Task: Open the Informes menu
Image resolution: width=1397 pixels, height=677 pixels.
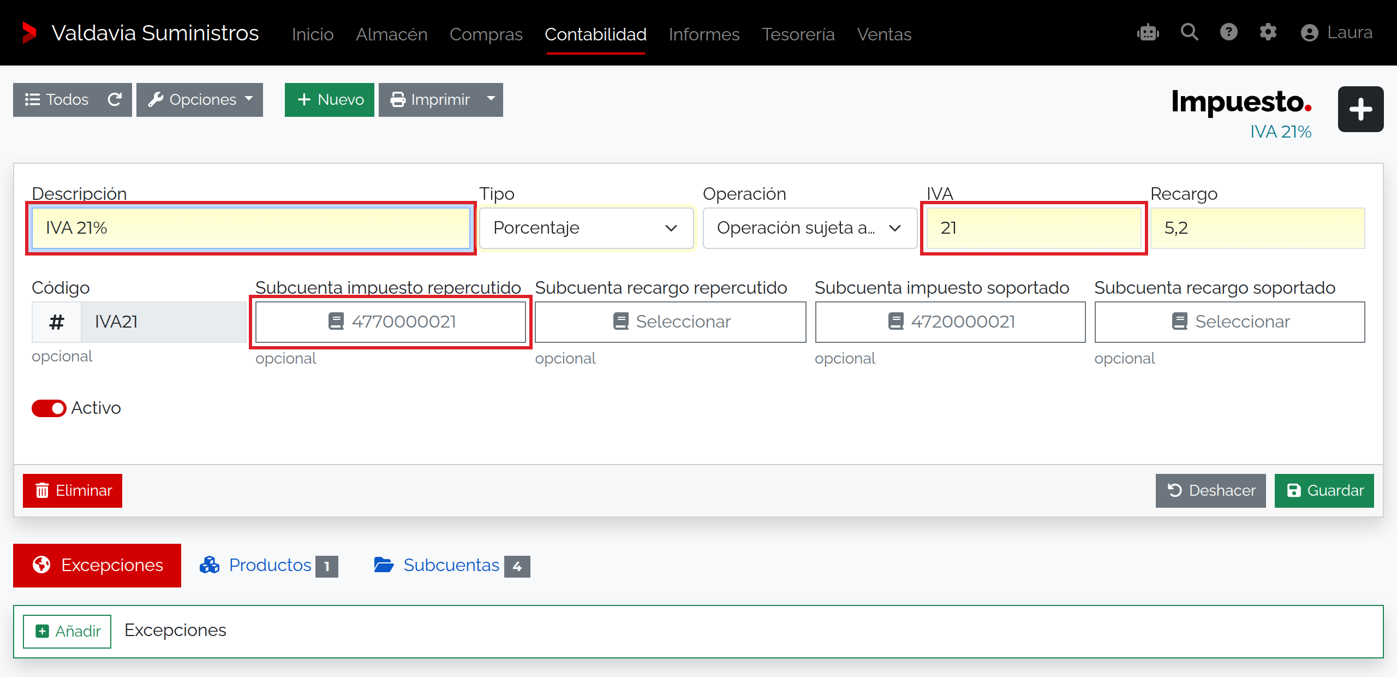Action: tap(705, 34)
